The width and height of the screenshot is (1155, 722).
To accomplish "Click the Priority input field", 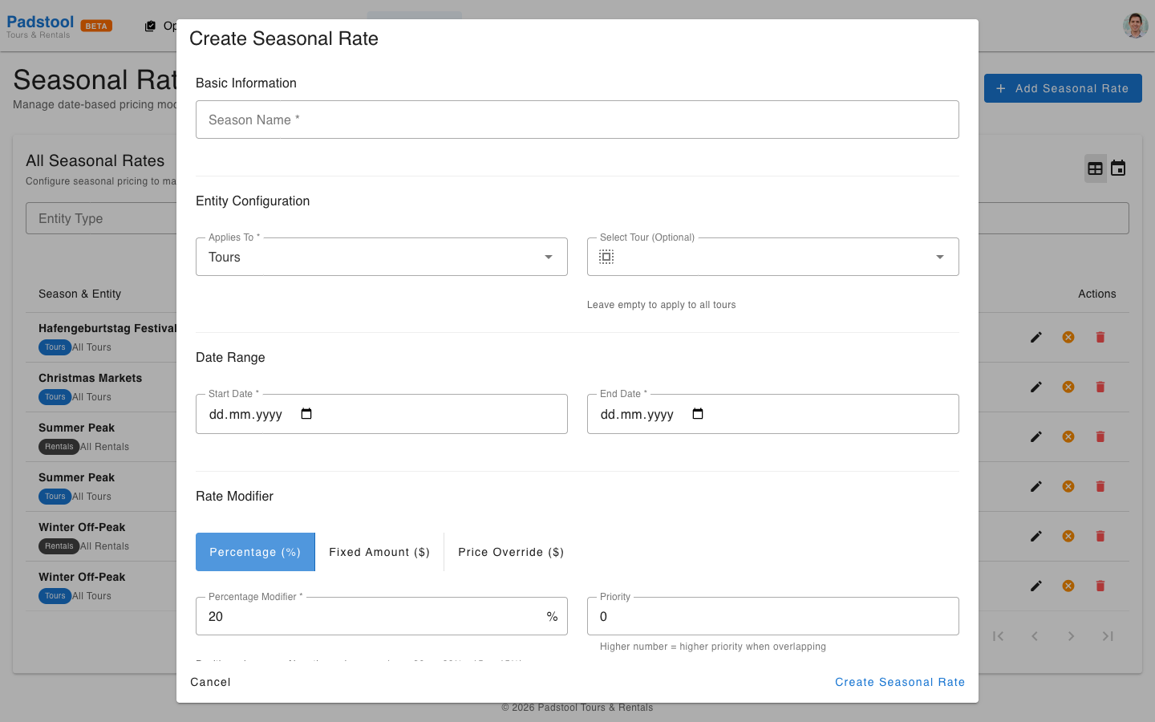I will 773,616.
